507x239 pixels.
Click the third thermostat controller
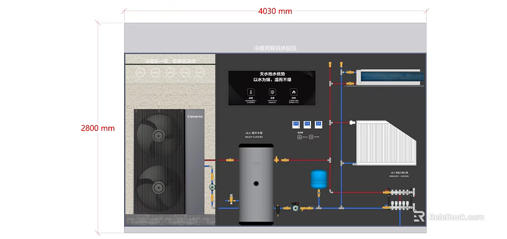pyautogui.click(x=318, y=124)
